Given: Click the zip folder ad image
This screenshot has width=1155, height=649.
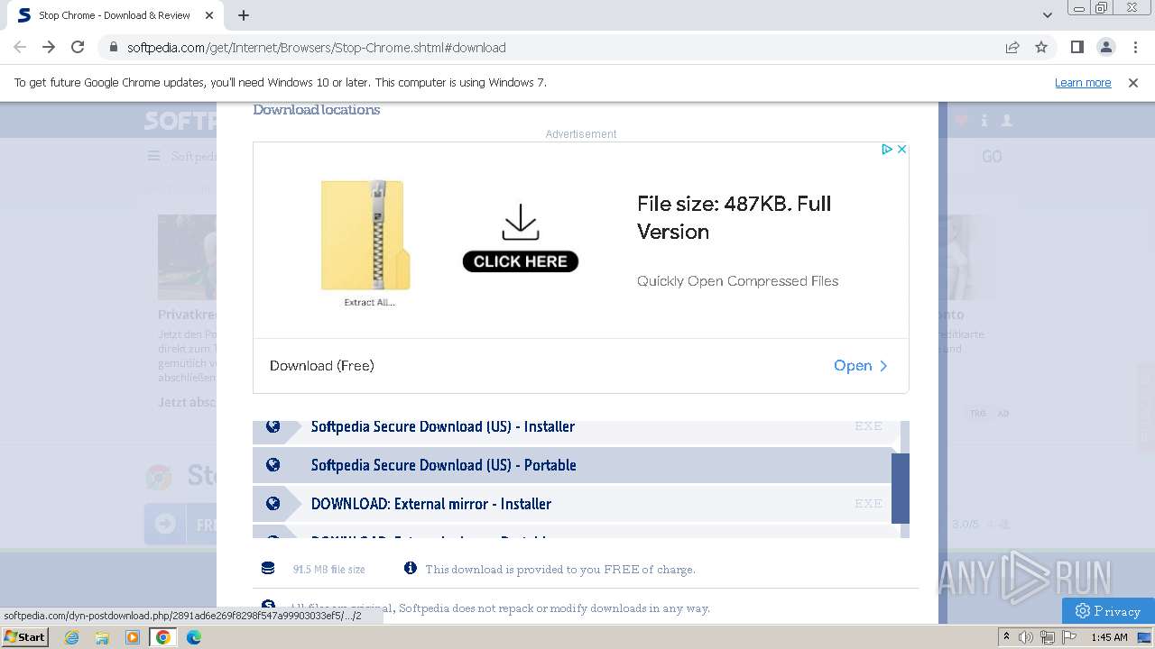Looking at the screenshot, I should (365, 236).
